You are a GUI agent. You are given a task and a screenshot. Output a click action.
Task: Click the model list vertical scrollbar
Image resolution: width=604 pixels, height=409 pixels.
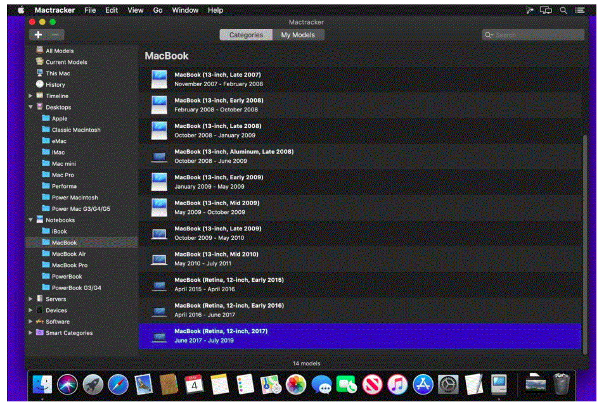pyautogui.click(x=585, y=244)
